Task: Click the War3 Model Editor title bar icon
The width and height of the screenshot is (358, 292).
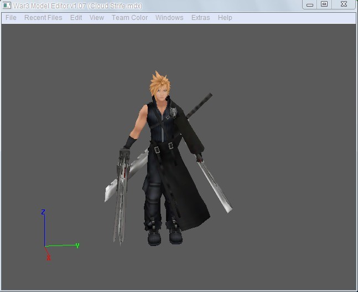Action: click(7, 5)
